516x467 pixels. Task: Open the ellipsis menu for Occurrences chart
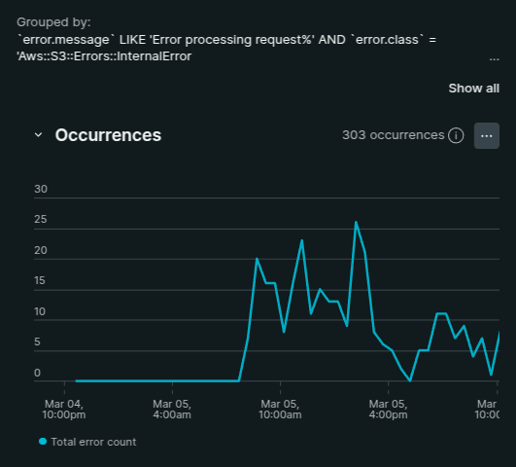tap(487, 136)
